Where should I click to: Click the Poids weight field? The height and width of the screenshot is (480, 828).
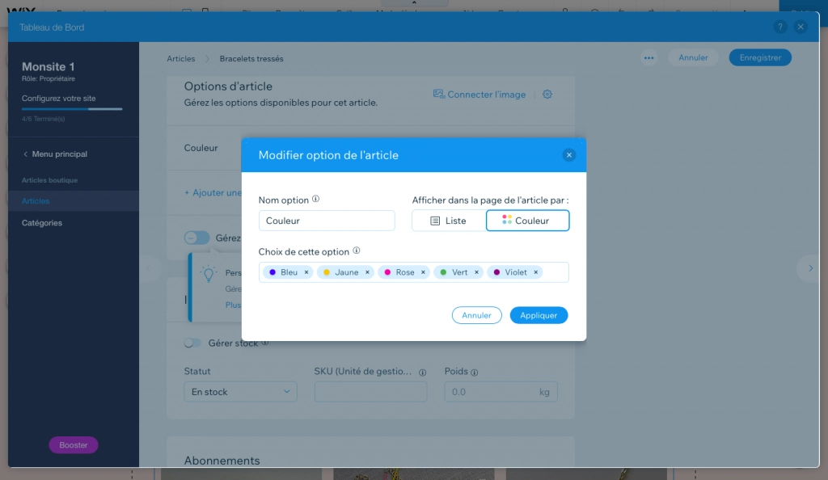click(501, 392)
